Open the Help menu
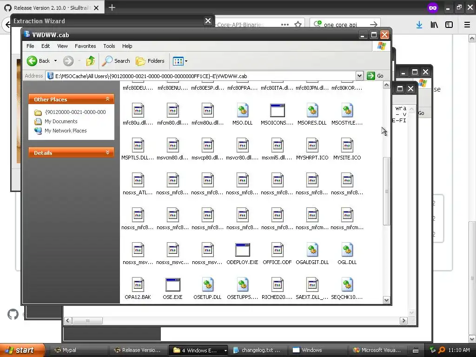Image resolution: width=476 pixels, height=357 pixels. coord(127,46)
